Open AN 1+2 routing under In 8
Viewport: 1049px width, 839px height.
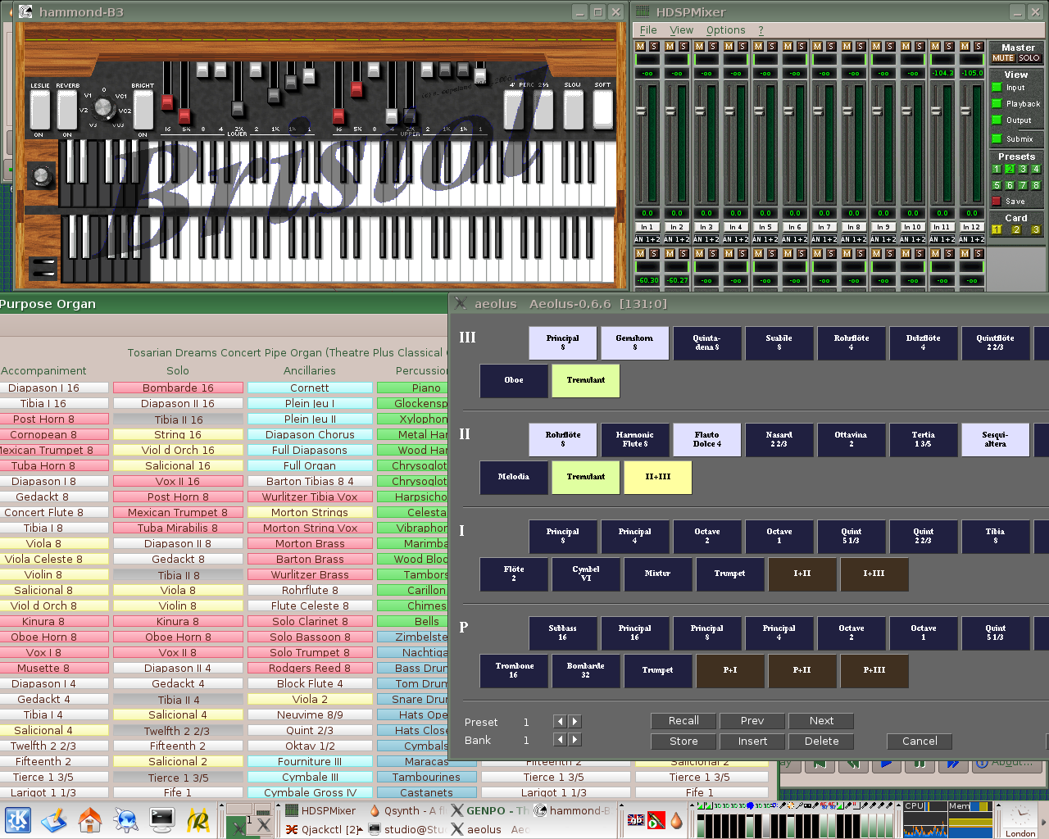coord(854,239)
